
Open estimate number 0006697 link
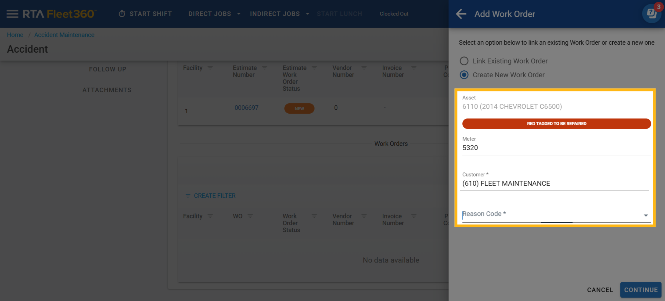click(x=246, y=108)
